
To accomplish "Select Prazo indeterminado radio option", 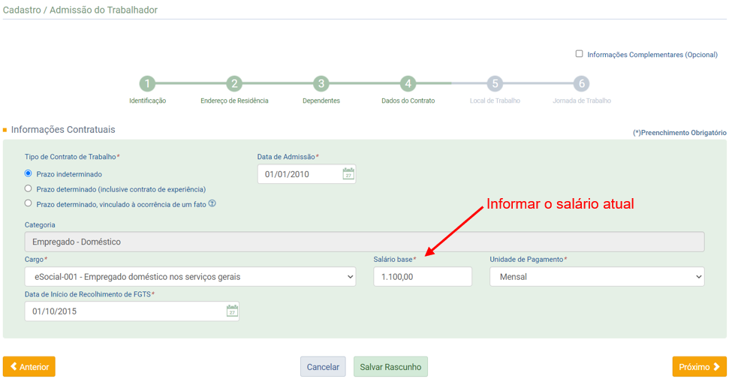I will pyautogui.click(x=28, y=173).
